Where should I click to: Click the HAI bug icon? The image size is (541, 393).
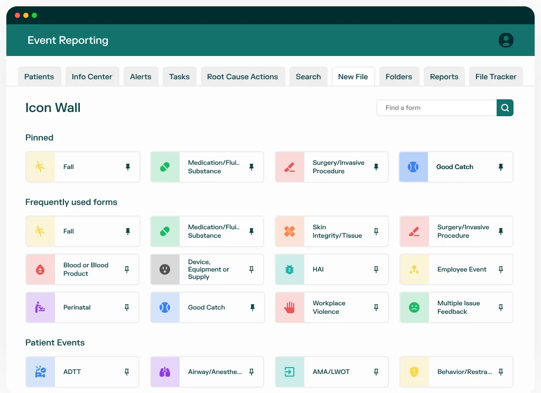pyautogui.click(x=290, y=269)
